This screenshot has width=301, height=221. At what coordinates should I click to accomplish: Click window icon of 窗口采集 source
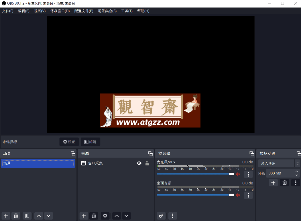(x=84, y=163)
